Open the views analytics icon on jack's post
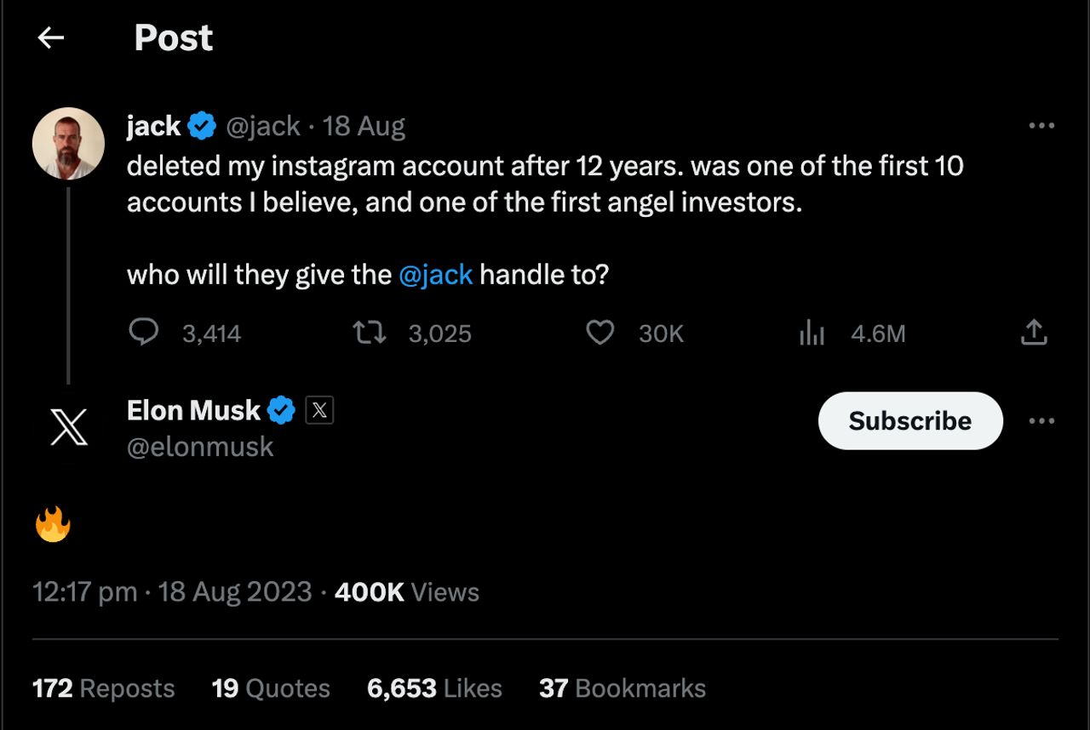 tap(812, 333)
